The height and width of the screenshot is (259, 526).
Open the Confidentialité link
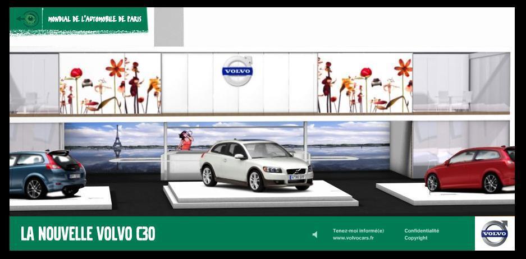click(x=422, y=230)
